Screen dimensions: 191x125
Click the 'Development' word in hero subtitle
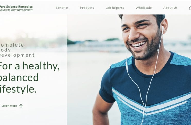[17, 55]
